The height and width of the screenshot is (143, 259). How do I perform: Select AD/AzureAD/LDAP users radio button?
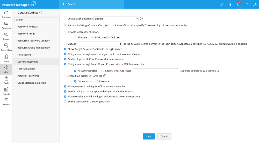[92, 37]
